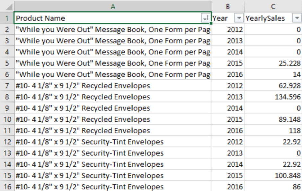The height and width of the screenshot is (191, 302).
Task: Select cell containing YearlySales value 25.228
Action: click(x=273, y=63)
